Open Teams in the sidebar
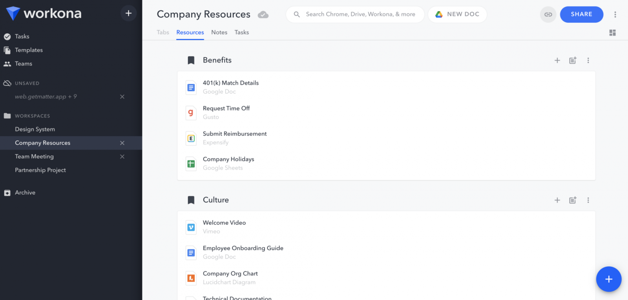Image resolution: width=628 pixels, height=300 pixels. pyautogui.click(x=24, y=64)
